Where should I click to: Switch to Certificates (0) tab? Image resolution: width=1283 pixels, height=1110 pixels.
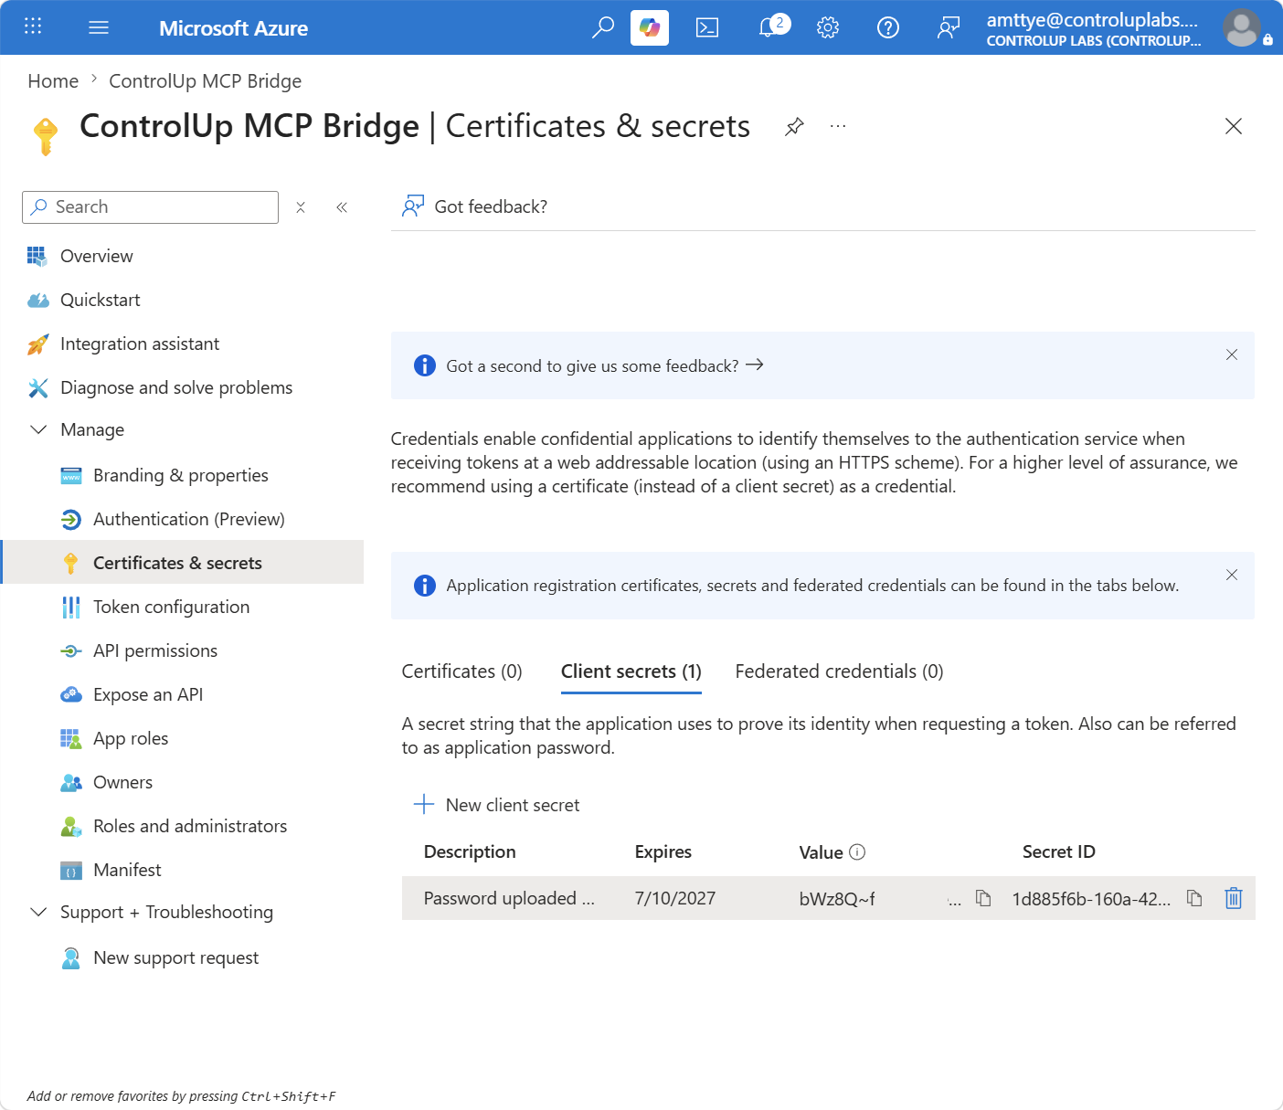462,671
